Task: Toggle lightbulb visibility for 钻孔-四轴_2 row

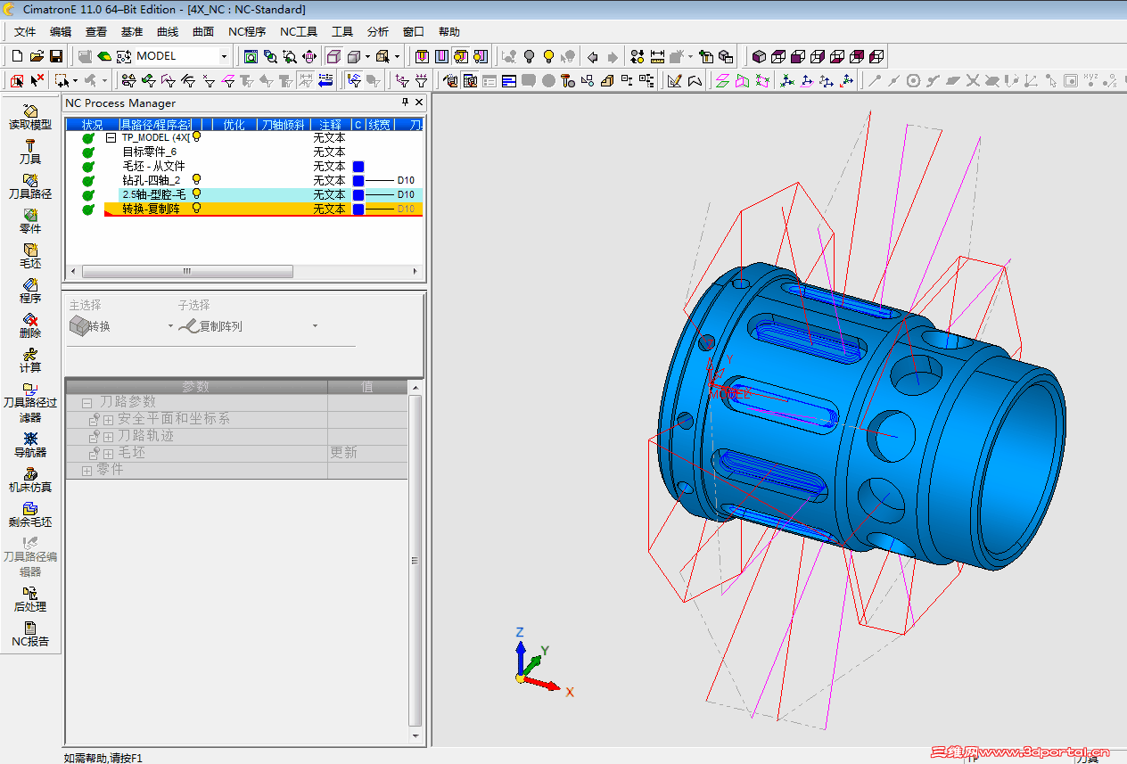Action: pyautogui.click(x=196, y=180)
